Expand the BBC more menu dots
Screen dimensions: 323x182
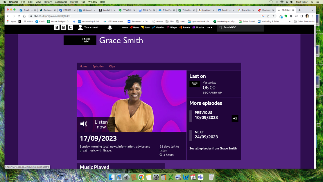(210, 27)
